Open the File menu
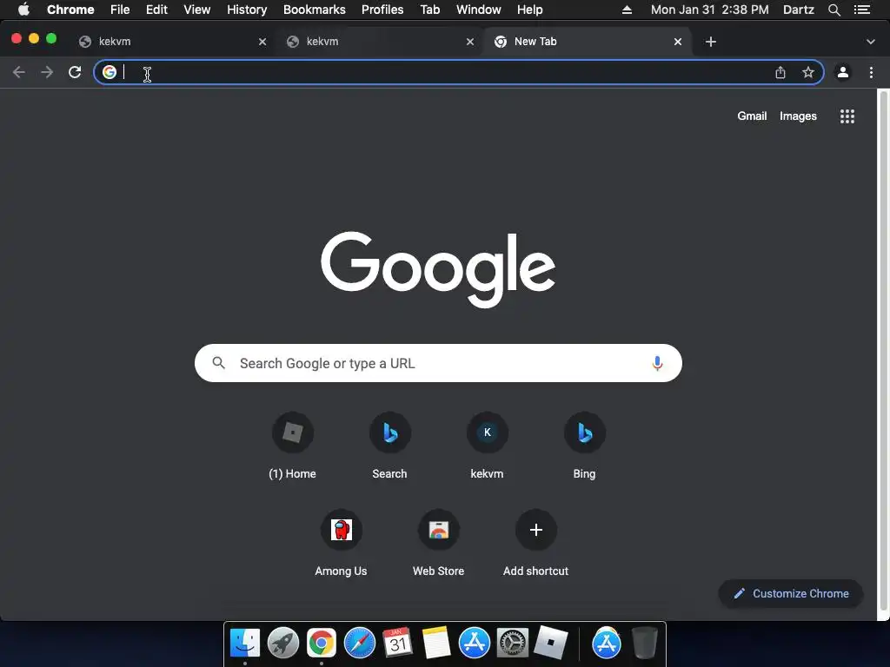The height and width of the screenshot is (667, 890). click(x=120, y=10)
